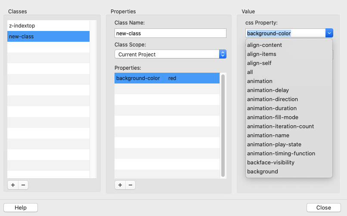347x216 pixels.
Task: Click the Properties list scrollbar
Action: point(223,125)
